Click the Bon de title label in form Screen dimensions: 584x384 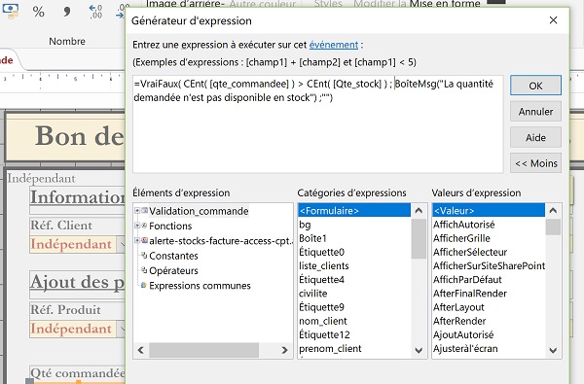[79, 136]
